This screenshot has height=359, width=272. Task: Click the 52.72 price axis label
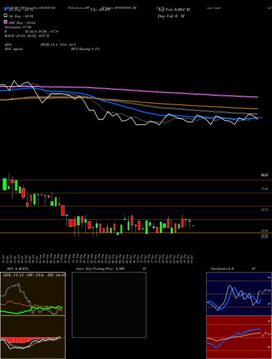click(264, 209)
